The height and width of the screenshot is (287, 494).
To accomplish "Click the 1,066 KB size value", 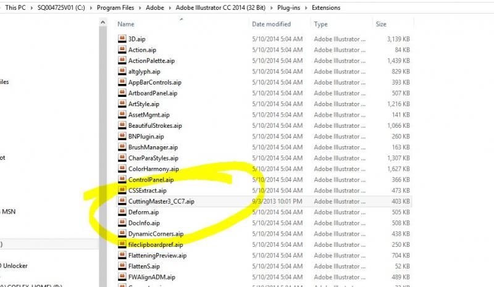I will pyautogui.click(x=398, y=125).
